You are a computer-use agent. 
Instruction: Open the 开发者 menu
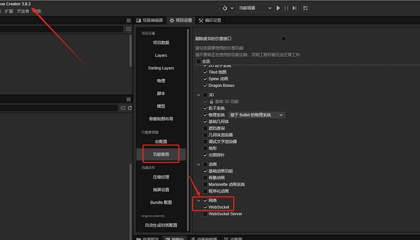point(23,11)
